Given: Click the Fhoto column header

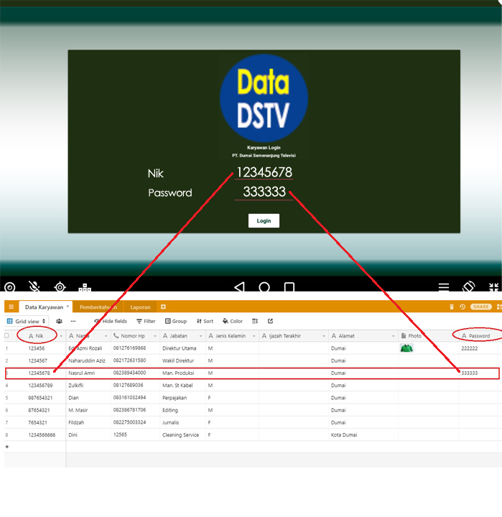Looking at the screenshot, I should tap(429, 335).
